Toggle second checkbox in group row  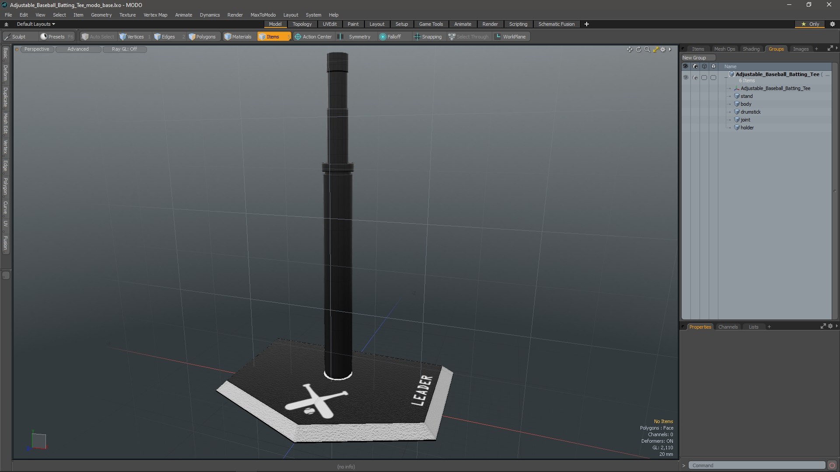(714, 77)
